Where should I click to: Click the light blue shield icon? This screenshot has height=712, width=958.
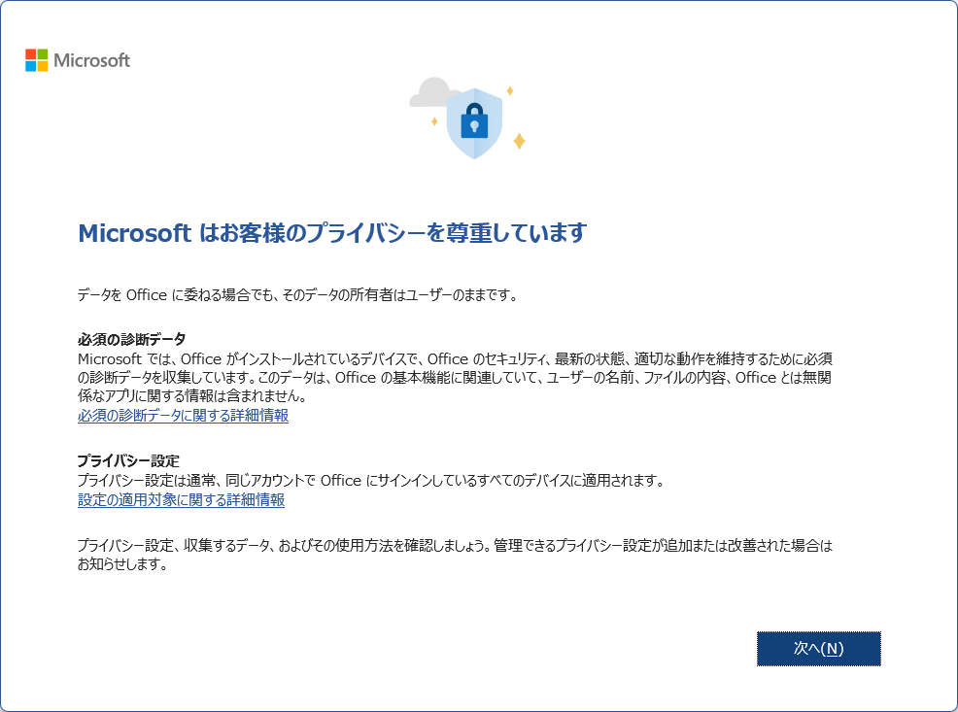point(474,123)
